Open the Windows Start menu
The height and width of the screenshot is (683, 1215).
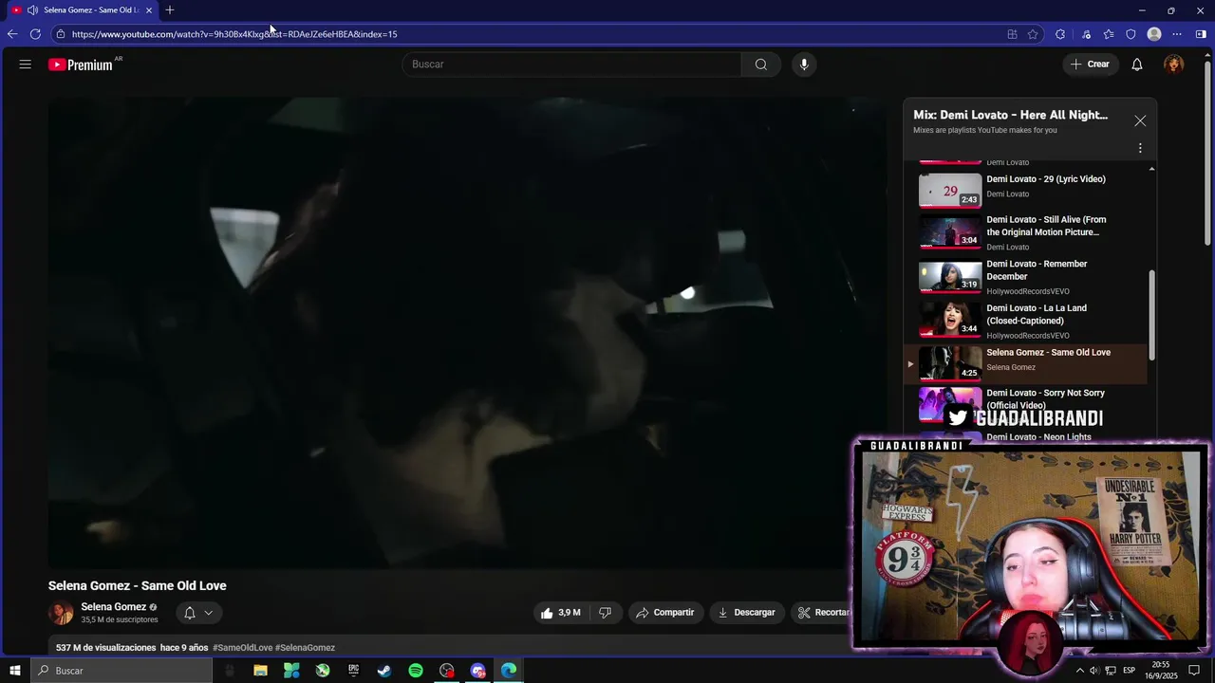(x=15, y=671)
